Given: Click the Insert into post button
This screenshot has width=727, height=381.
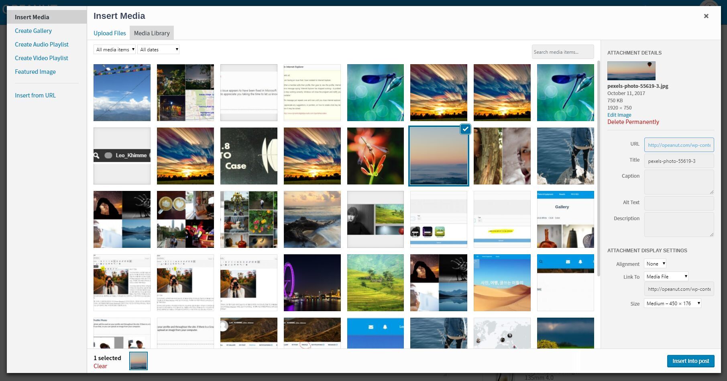Looking at the screenshot, I should [691, 361].
